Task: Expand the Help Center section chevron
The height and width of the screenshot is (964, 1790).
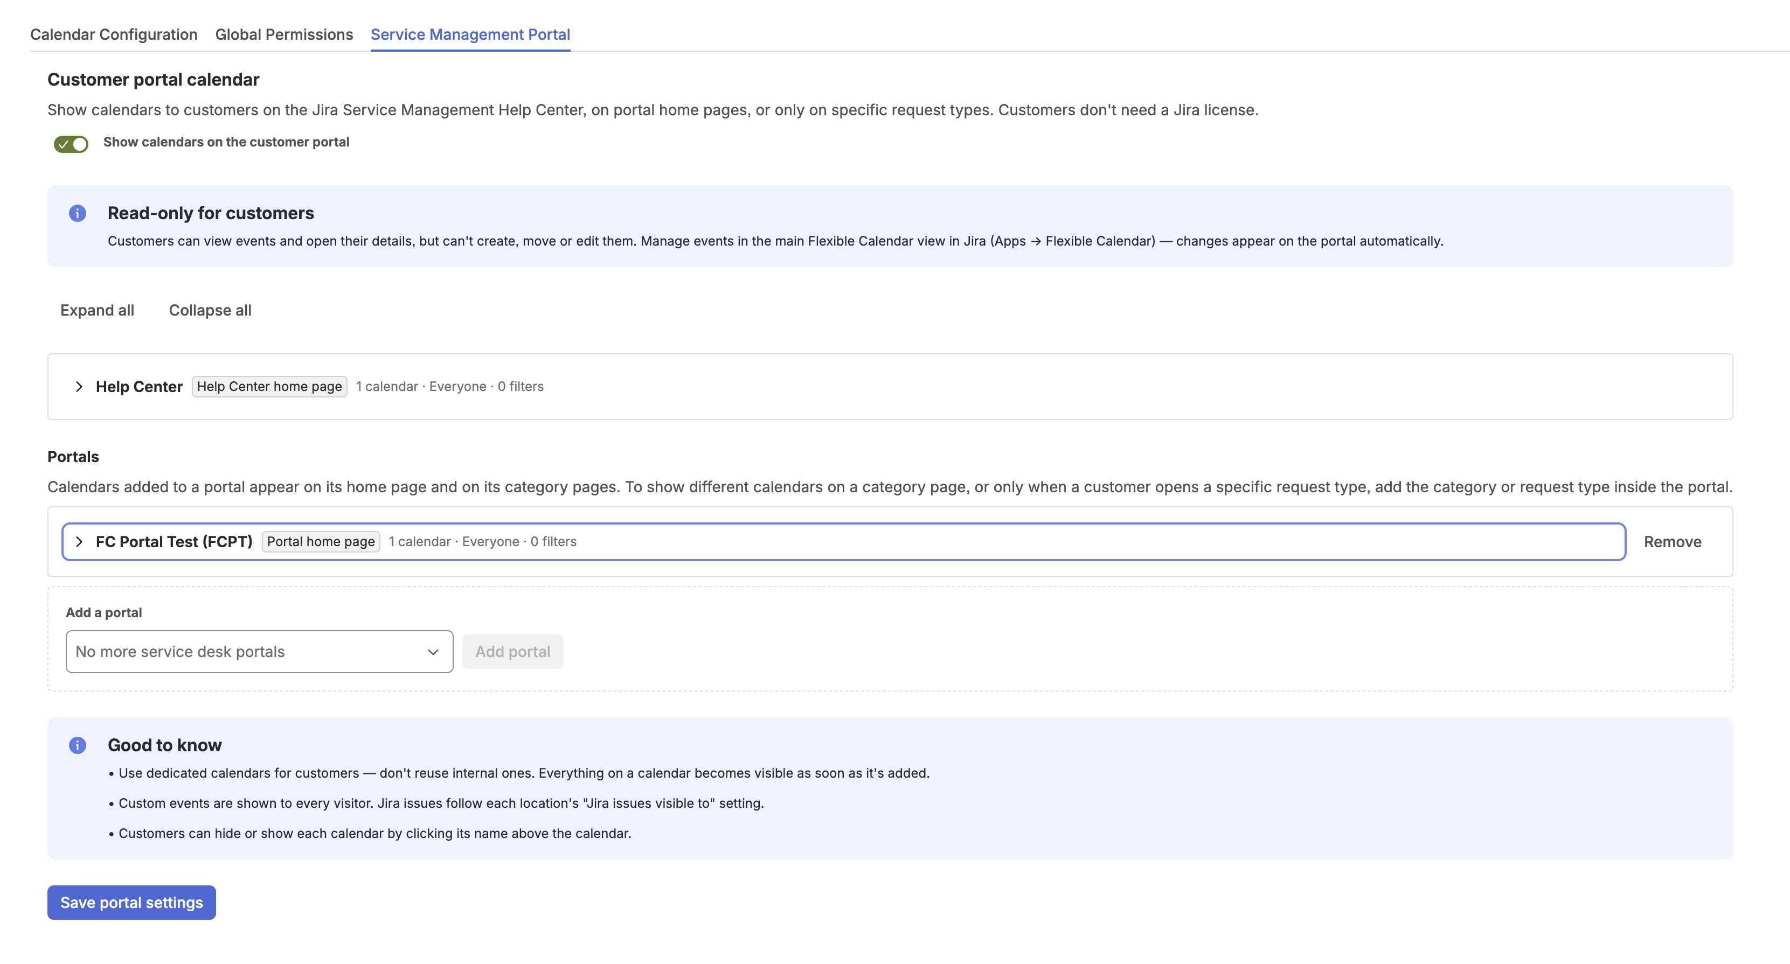Action: click(79, 387)
